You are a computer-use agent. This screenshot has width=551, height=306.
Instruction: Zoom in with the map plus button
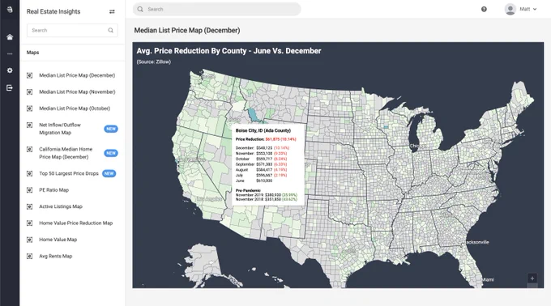532,278
